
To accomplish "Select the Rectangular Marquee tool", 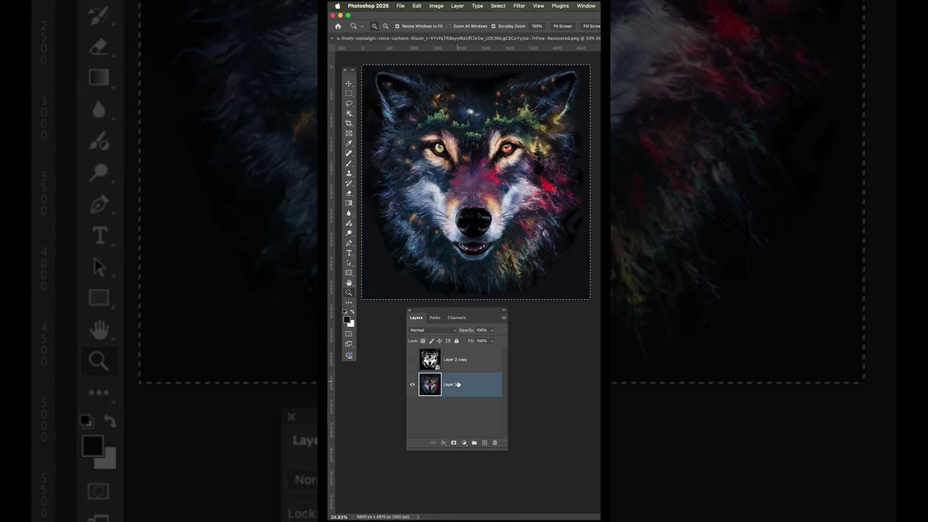I will pyautogui.click(x=349, y=94).
